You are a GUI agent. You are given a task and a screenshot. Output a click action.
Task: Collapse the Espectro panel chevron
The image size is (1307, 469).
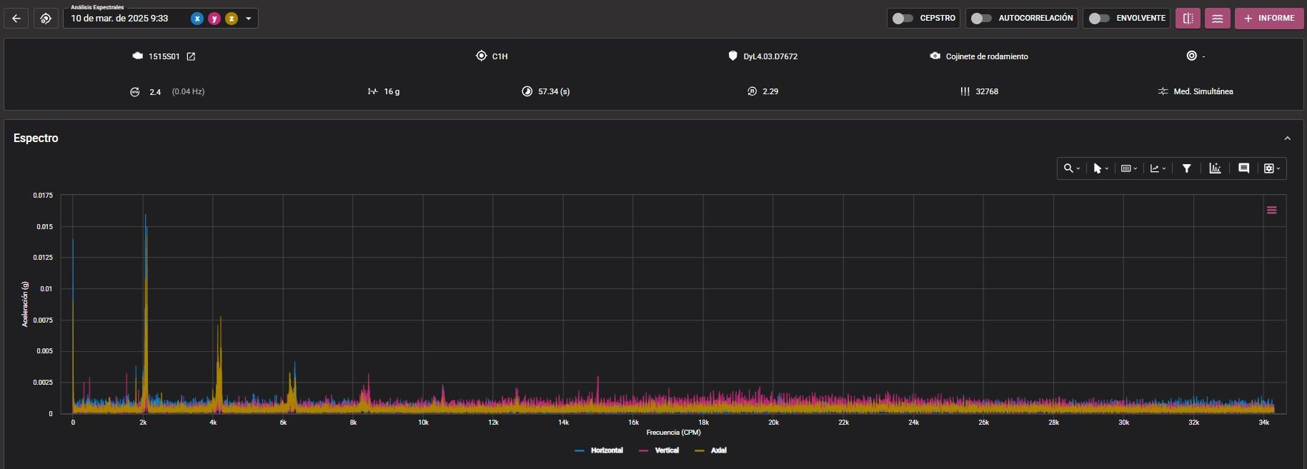coord(1287,138)
